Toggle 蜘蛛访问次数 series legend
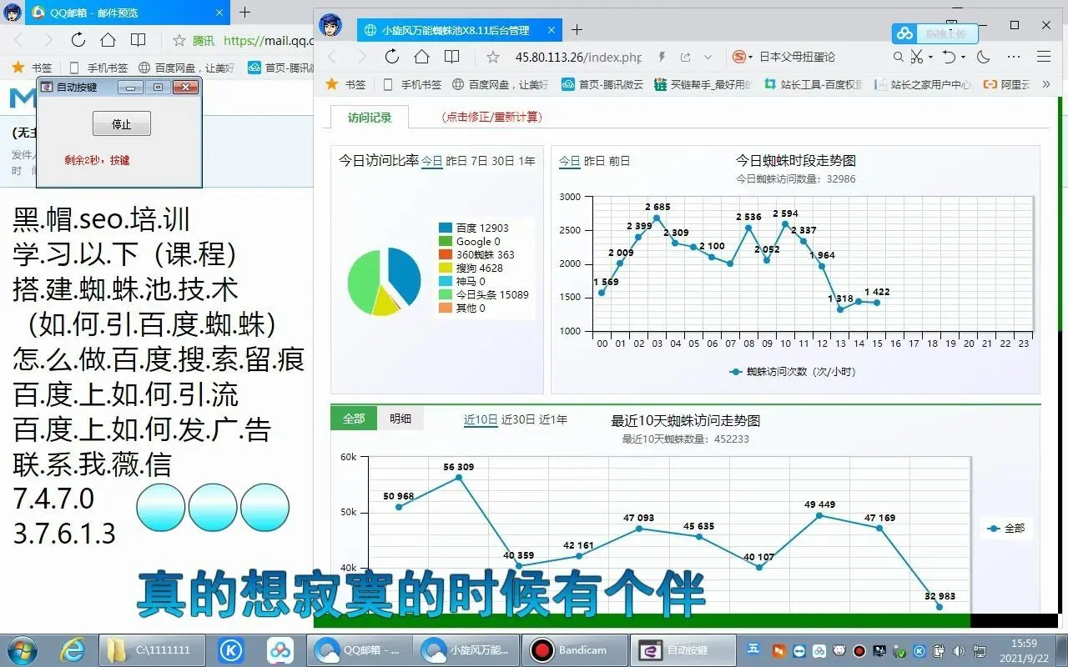Screen dimensions: 1068x667 792,372
